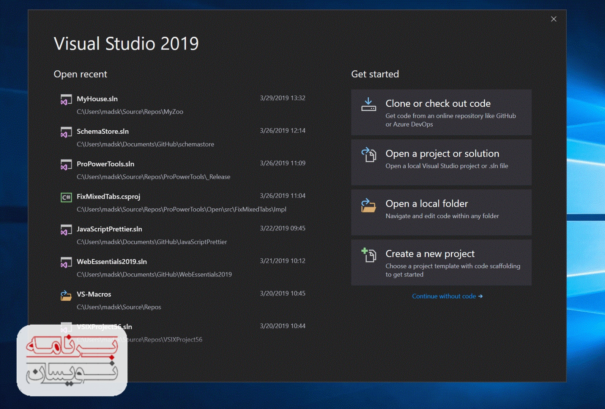Click the JavaScriptPrettier.sln solution icon
The width and height of the screenshot is (605, 409).
click(x=66, y=230)
